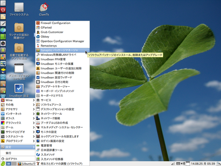Expand the ゲーム submenu
The height and width of the screenshot is (166, 221).
tap(17, 127)
